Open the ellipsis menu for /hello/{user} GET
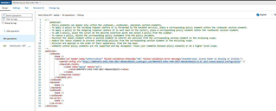This screenshot has height=111, width=276. [29, 47]
